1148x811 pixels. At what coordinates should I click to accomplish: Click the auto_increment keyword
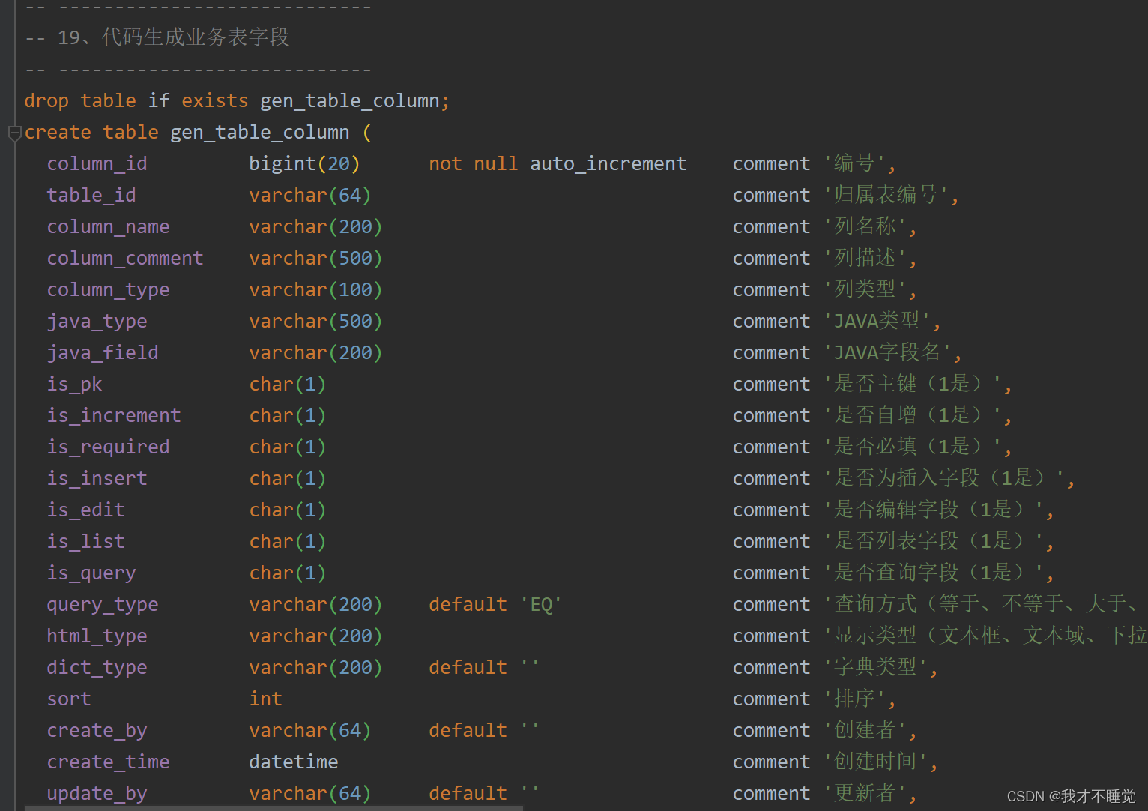[x=608, y=163]
